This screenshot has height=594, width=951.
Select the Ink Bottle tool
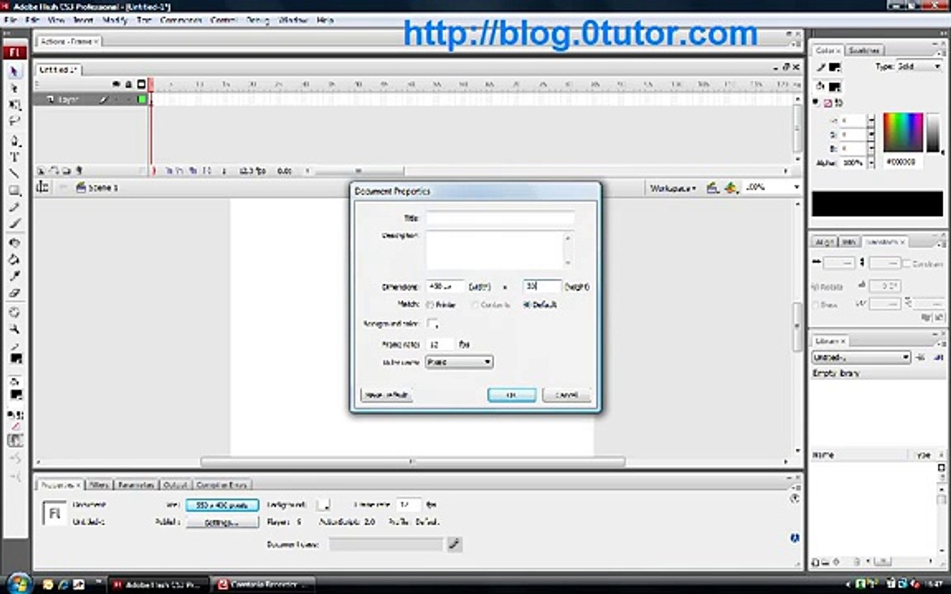[x=14, y=243]
